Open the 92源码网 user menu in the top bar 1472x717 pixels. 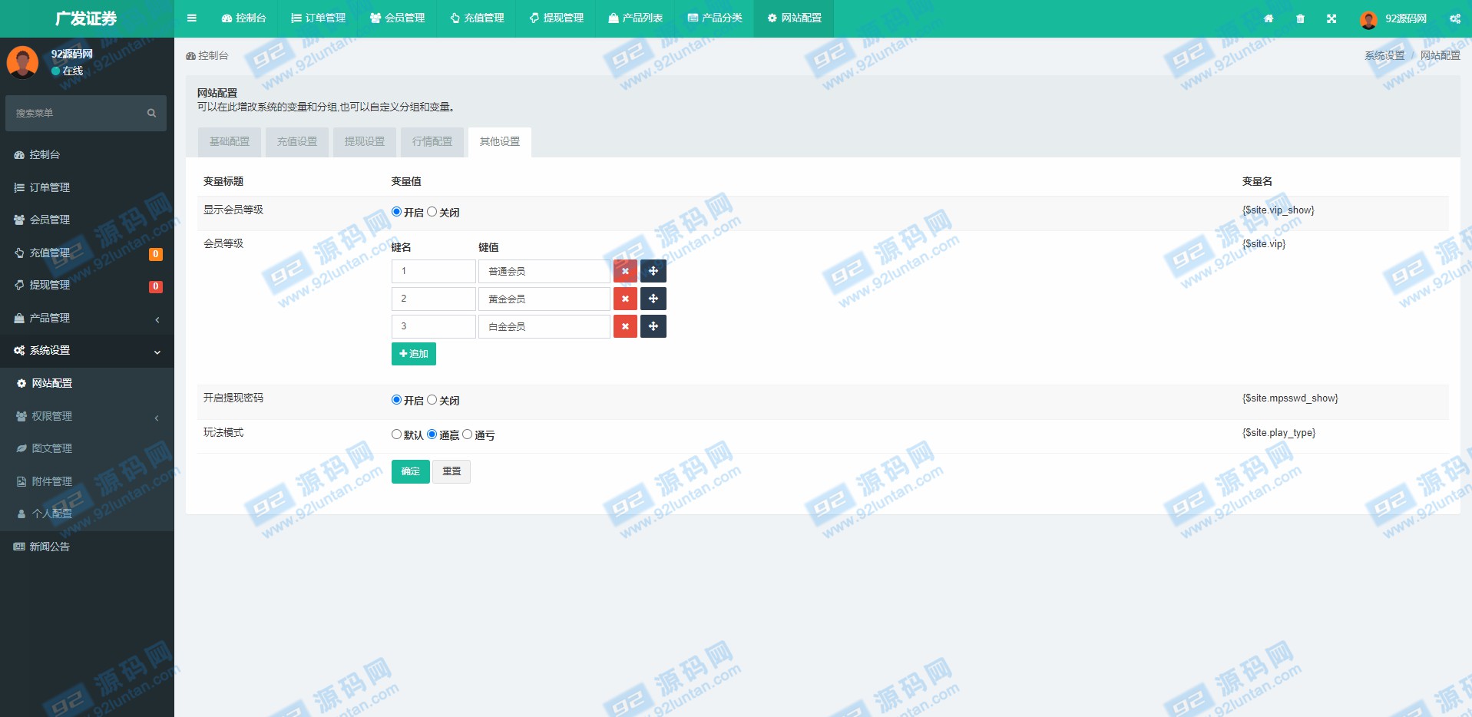1393,18
